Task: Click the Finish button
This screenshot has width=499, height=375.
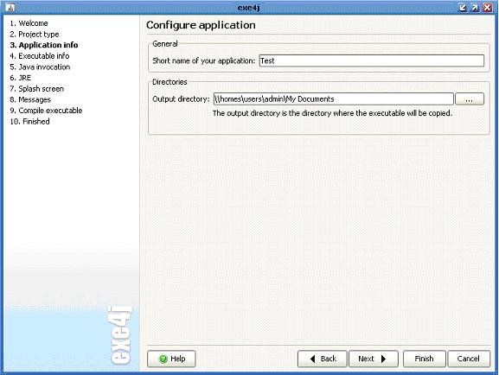Action: [425, 359]
